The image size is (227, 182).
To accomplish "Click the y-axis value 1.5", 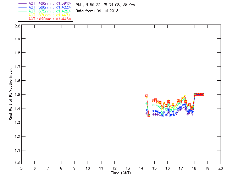I will click(17, 95).
